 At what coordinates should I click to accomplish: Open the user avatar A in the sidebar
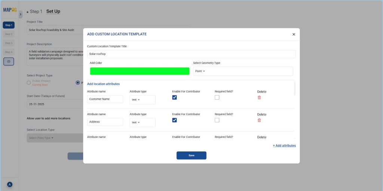(9, 184)
